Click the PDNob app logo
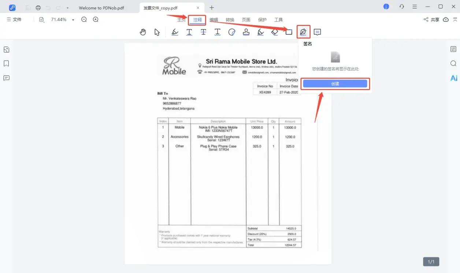Viewport: 460px width, 273px height. (x=12, y=7)
